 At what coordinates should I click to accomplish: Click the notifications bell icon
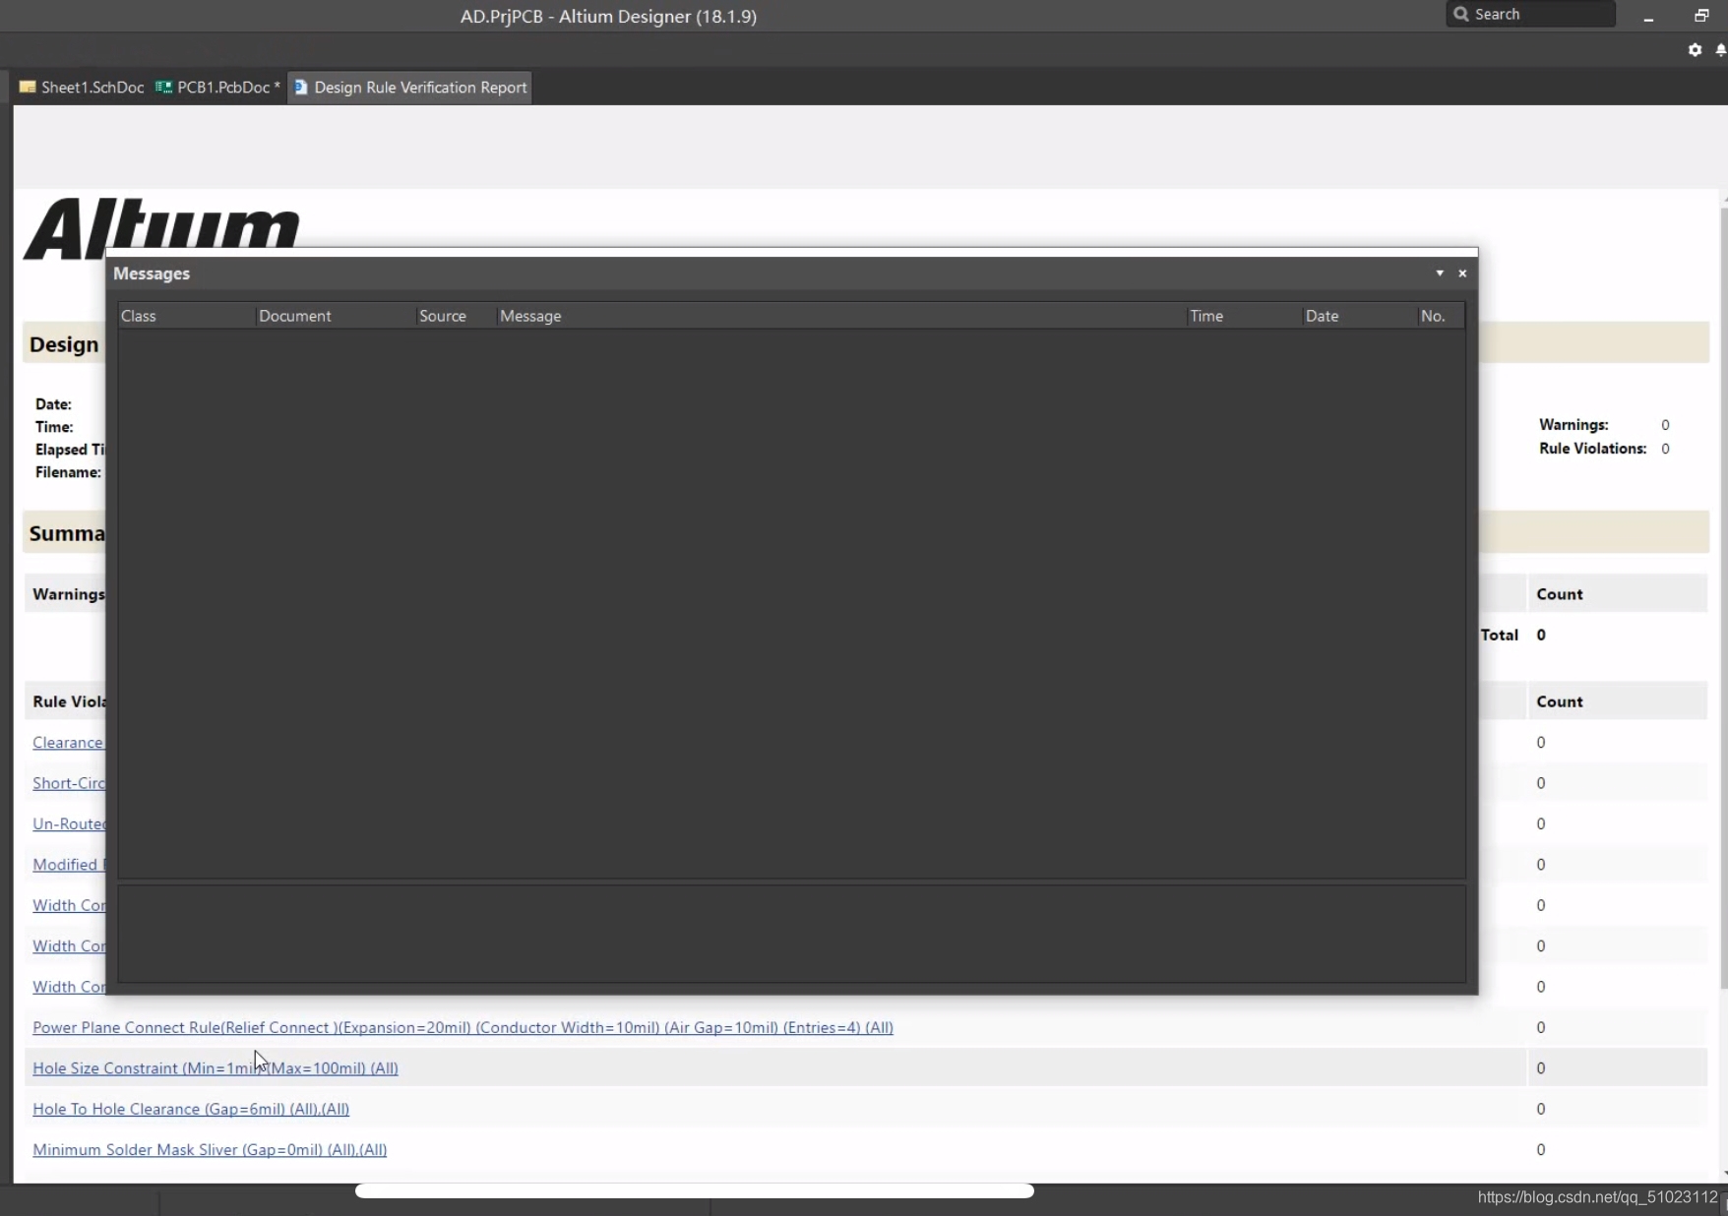coord(1721,49)
